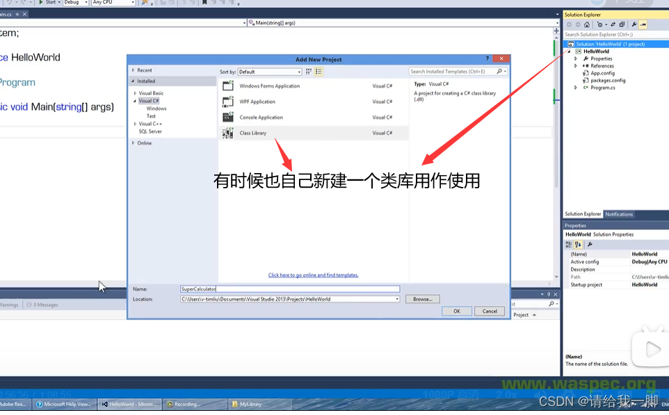This screenshot has height=415, width=669.
Task: Expand the Properties node in Solution Explorer
Action: 576,58
